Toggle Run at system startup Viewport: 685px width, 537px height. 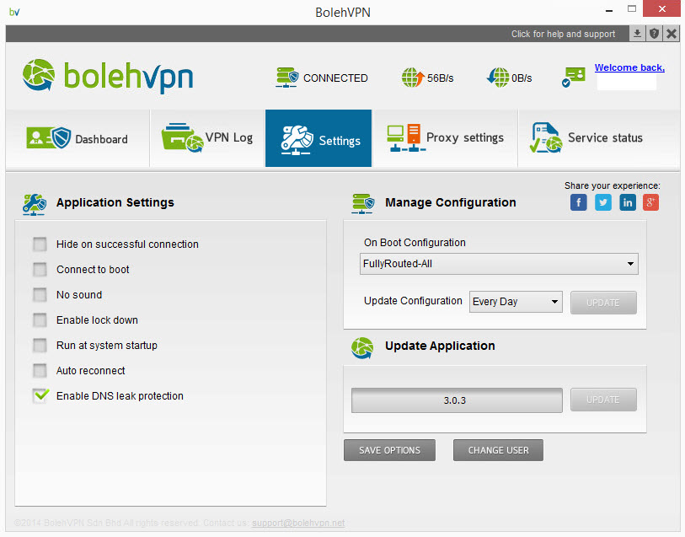pyautogui.click(x=40, y=346)
